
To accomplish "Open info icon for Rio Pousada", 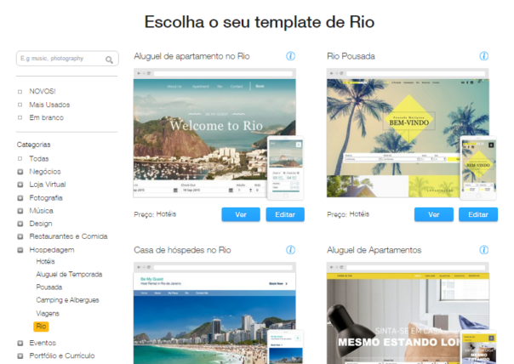I will pos(484,56).
